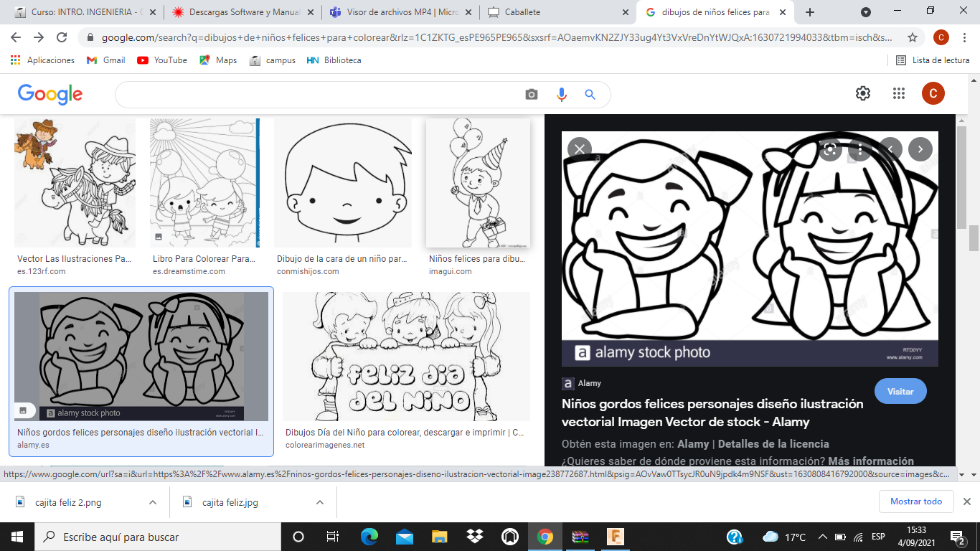This screenshot has width=980, height=551.
Task: Click the 'Dibujo de la cara de un niño' title
Action: click(343, 259)
